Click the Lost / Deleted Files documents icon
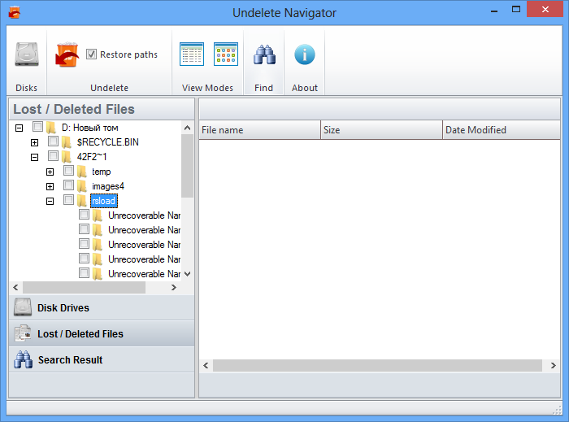The image size is (569, 422). point(23,333)
